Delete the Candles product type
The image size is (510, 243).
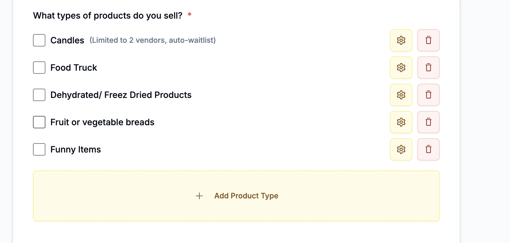click(x=428, y=40)
